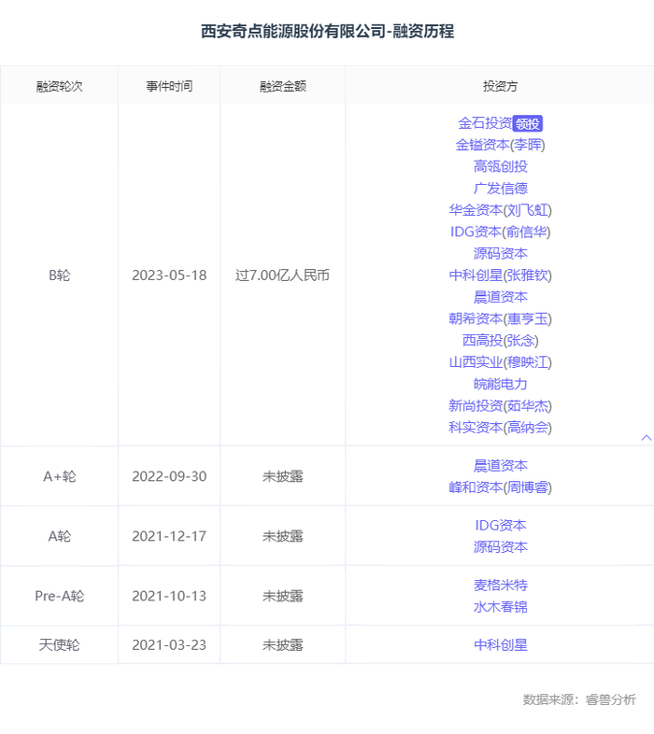654x734 pixels.
Task: Select the A+轮 round cell
Action: (x=60, y=476)
